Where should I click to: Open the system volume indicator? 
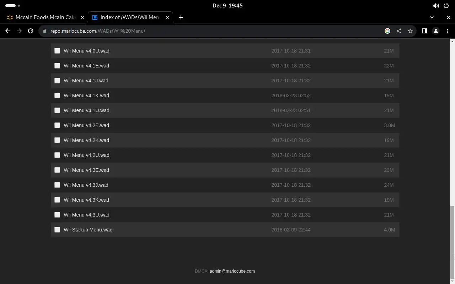(436, 6)
